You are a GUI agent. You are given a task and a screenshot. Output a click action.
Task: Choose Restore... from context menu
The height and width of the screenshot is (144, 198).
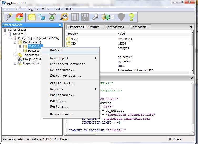point(70,106)
